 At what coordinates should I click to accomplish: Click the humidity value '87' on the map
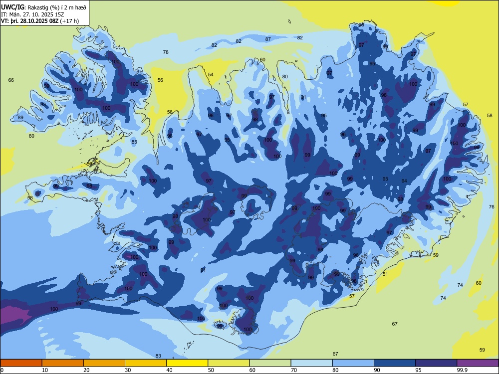point(268,39)
